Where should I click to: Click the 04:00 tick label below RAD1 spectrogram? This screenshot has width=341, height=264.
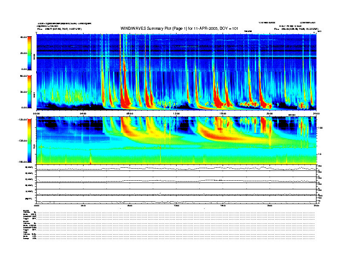[83, 113]
